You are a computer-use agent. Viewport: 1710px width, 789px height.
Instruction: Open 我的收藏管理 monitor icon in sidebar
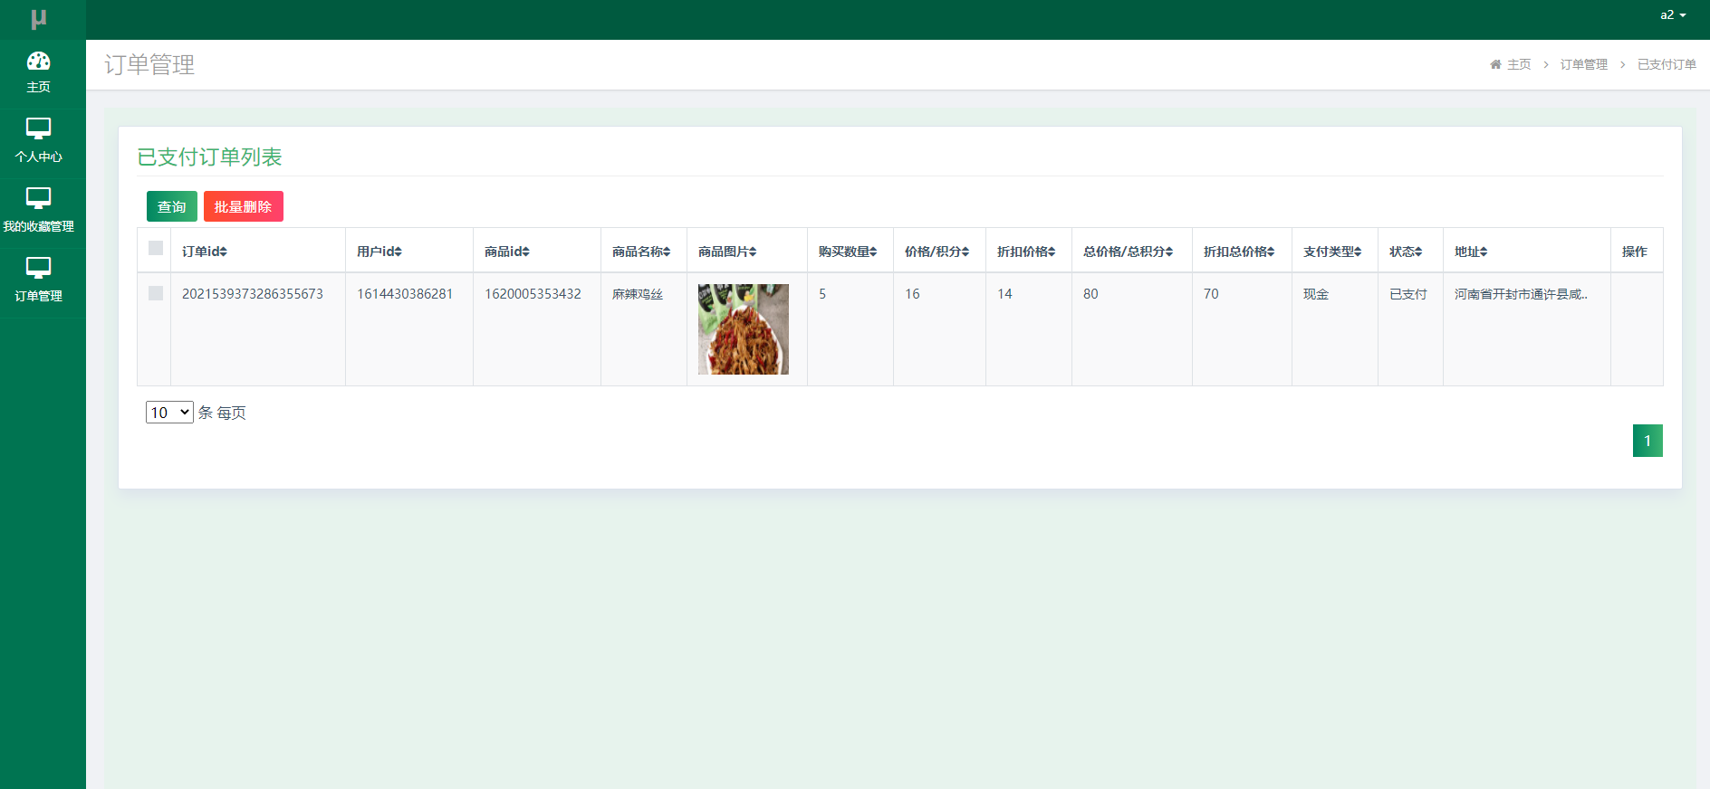(x=38, y=198)
